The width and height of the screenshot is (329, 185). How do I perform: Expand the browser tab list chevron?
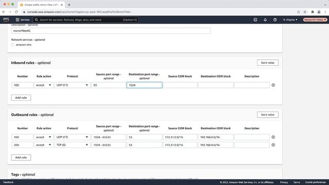[325, 5]
